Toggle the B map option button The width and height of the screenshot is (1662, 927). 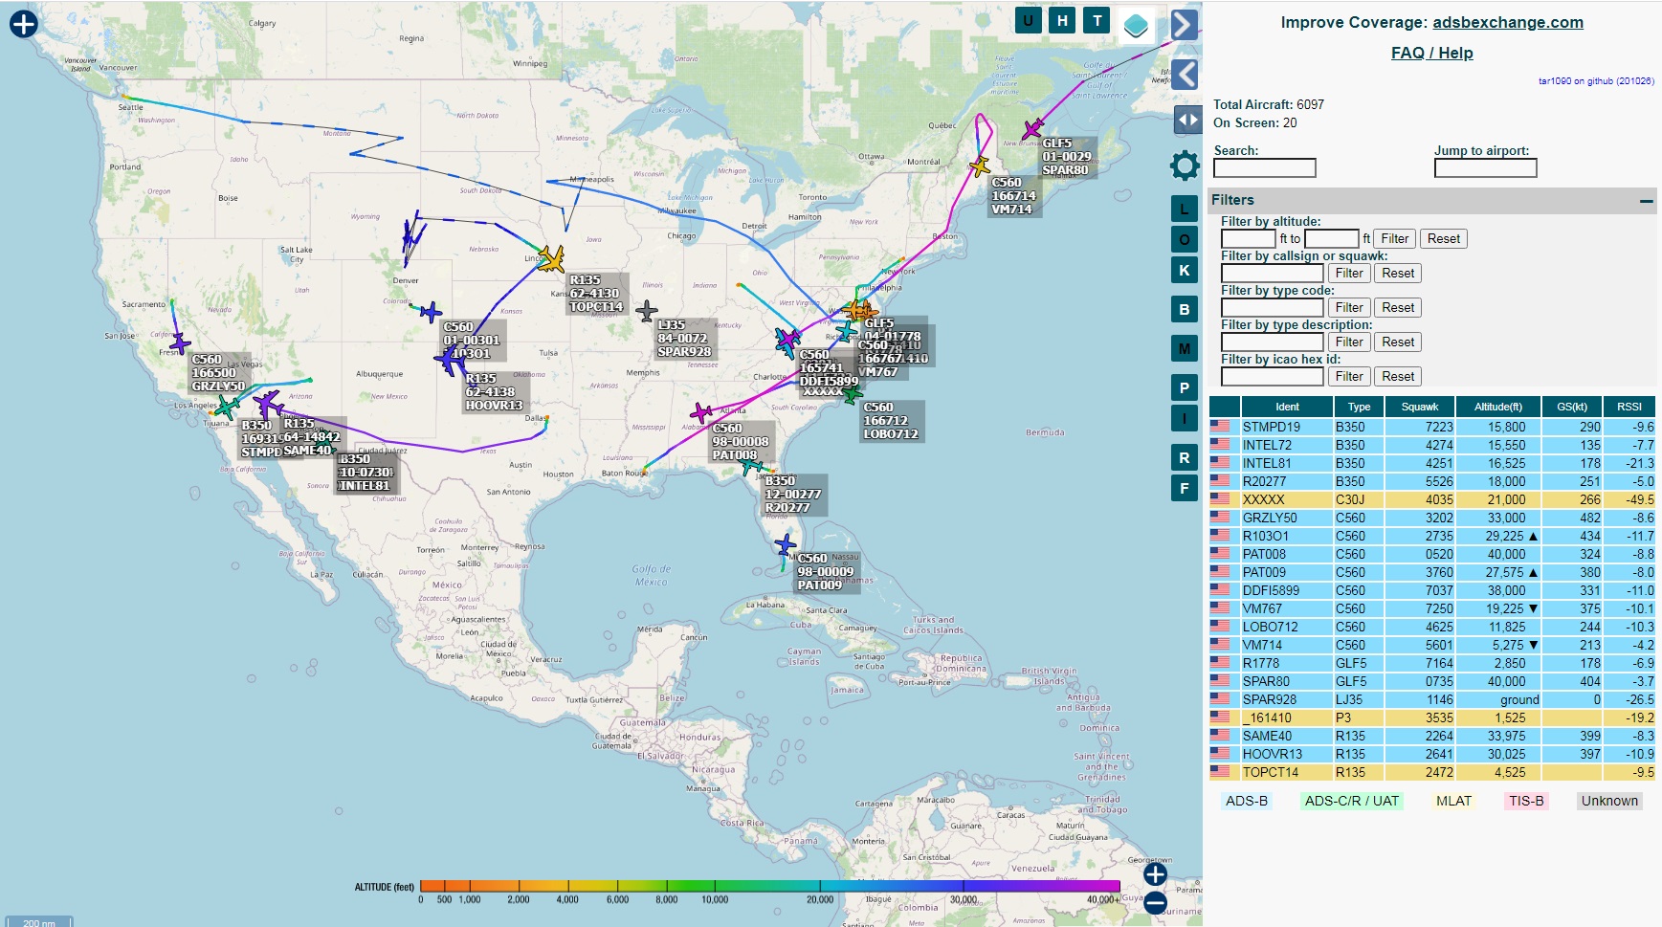[x=1185, y=309]
